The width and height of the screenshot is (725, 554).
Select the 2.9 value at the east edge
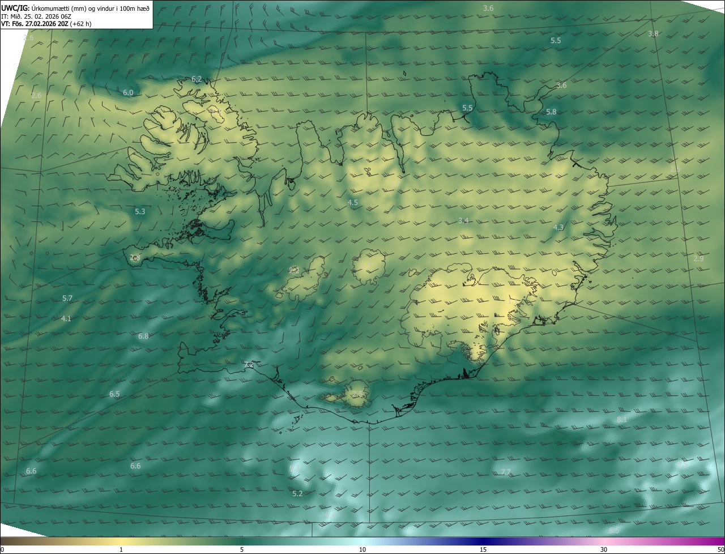click(698, 259)
